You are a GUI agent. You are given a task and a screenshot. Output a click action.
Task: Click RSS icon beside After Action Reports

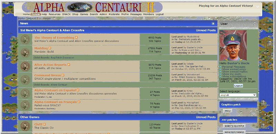(69, 65)
